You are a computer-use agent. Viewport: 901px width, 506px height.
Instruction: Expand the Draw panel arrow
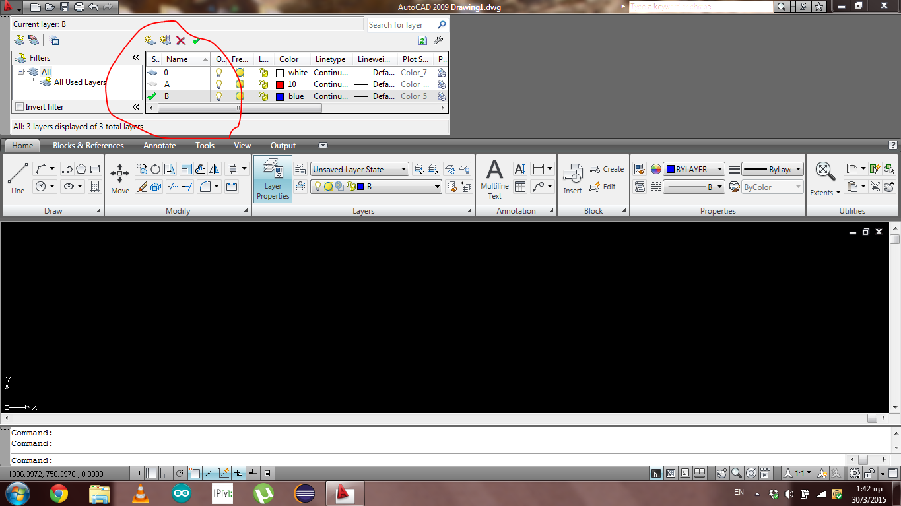click(x=99, y=211)
